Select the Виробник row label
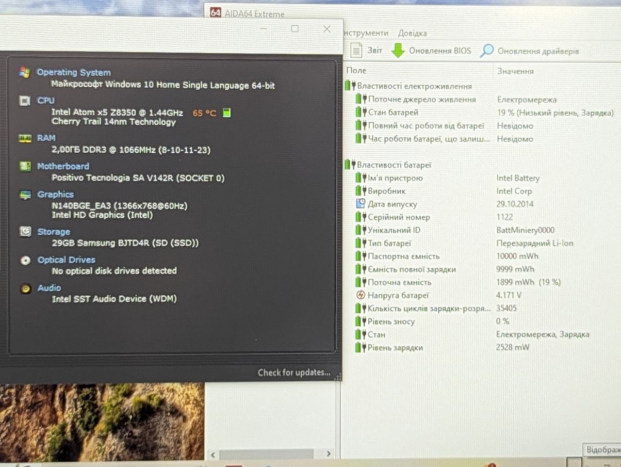 coord(387,191)
